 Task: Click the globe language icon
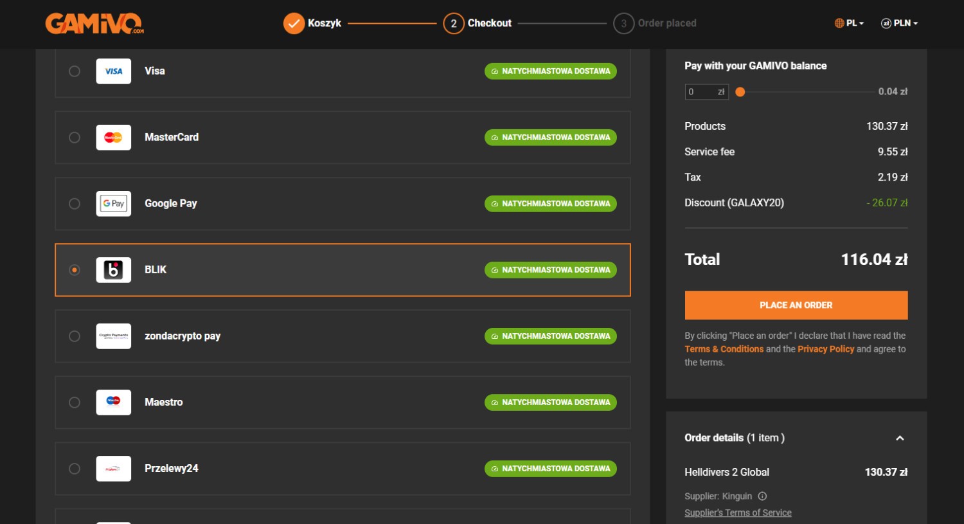pyautogui.click(x=839, y=23)
